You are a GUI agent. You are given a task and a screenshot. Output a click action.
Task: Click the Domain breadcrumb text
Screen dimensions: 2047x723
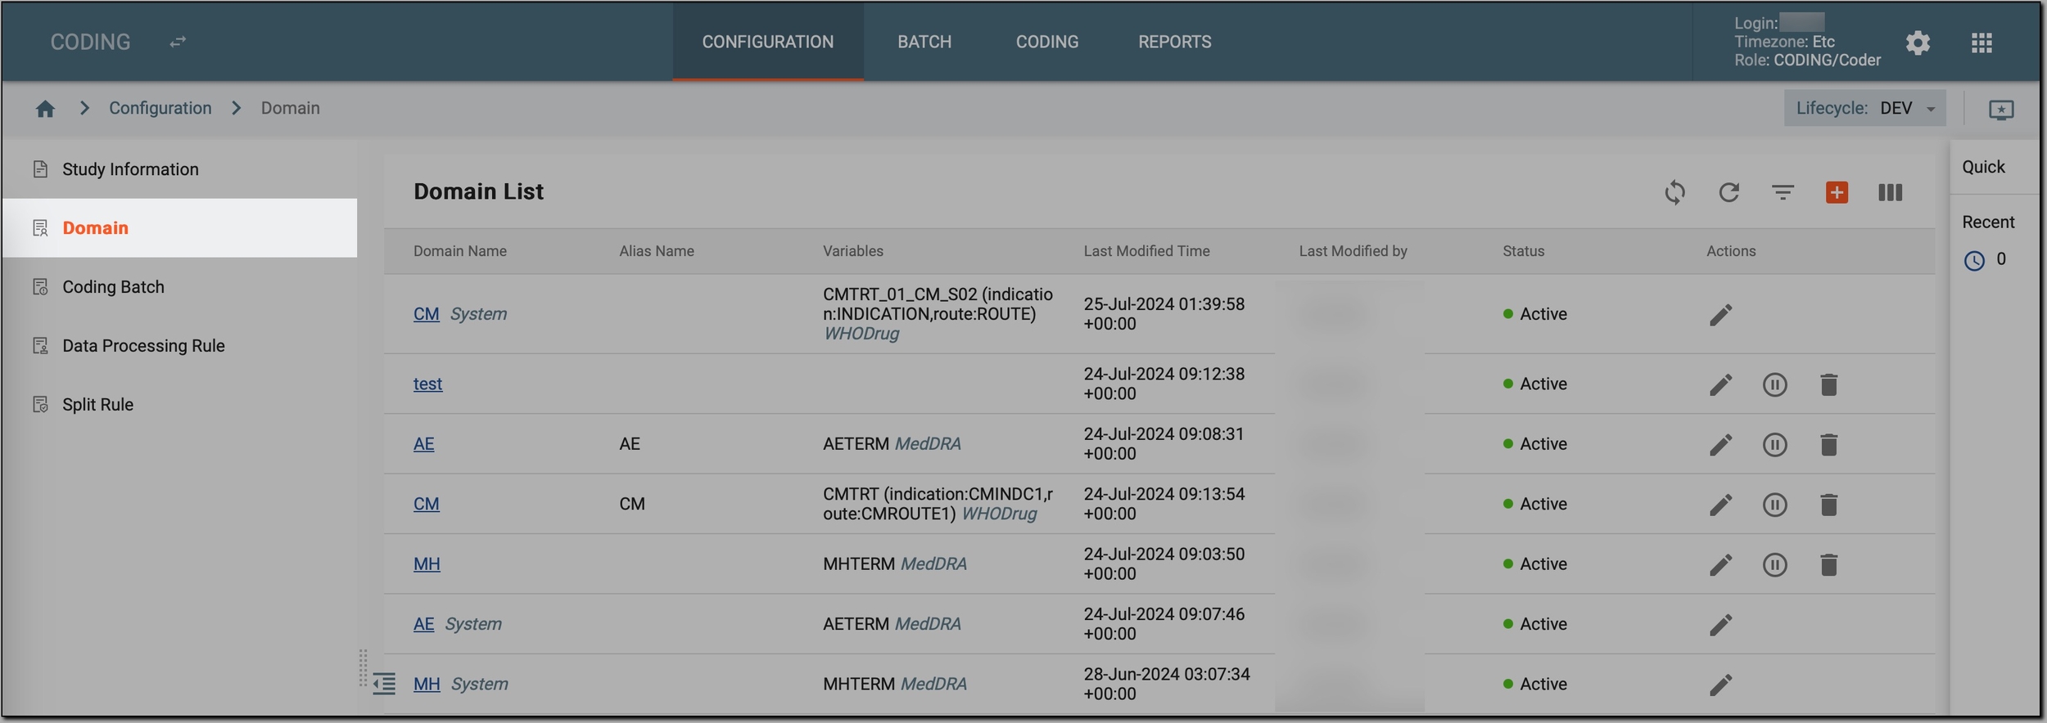[290, 108]
